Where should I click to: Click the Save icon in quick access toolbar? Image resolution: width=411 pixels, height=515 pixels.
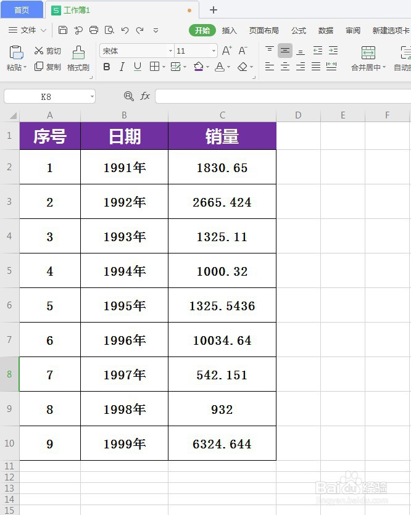(63, 30)
